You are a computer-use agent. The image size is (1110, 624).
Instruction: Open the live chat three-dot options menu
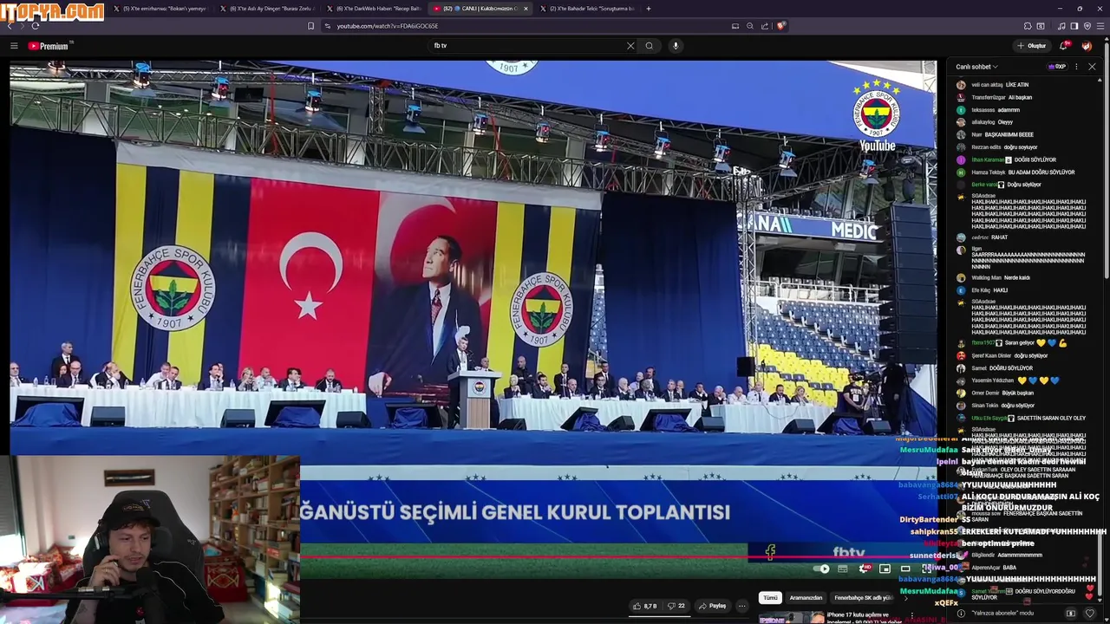1076,67
